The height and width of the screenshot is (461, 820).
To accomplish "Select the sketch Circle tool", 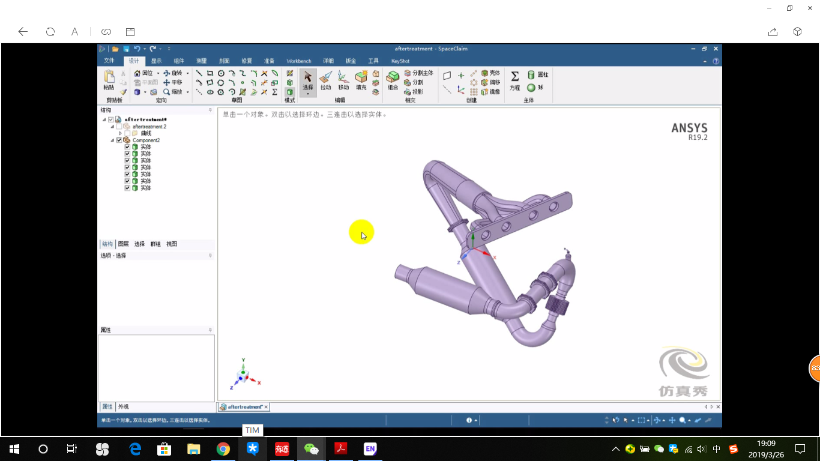I will click(x=221, y=73).
